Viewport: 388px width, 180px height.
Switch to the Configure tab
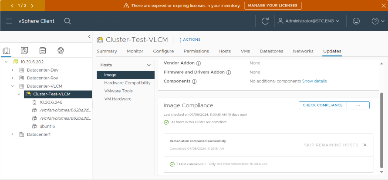[x=163, y=51]
